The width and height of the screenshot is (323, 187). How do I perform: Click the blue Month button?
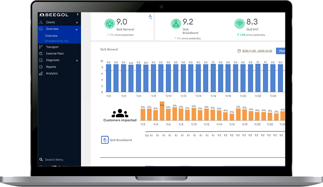coord(280,51)
